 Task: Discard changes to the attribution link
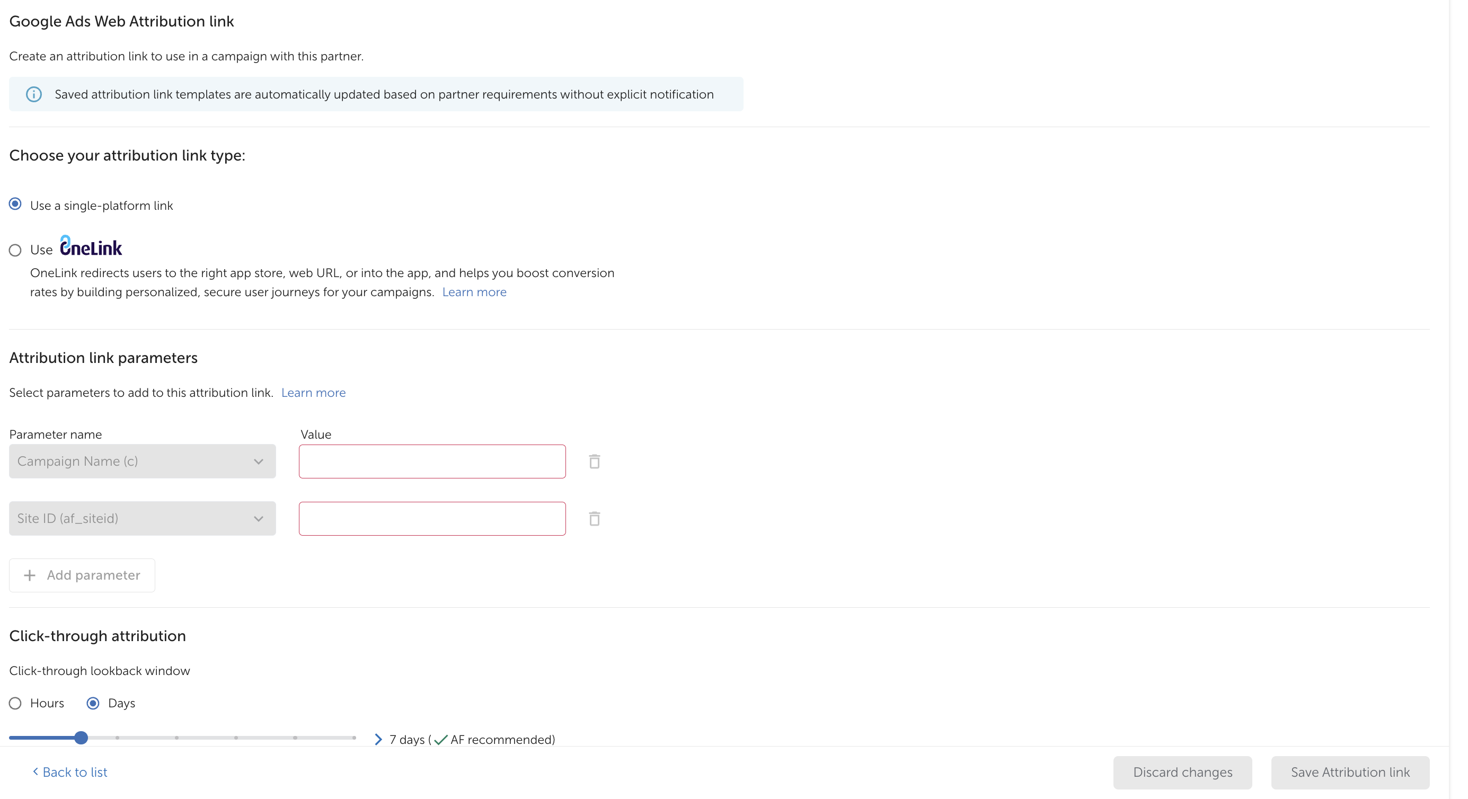pos(1182,771)
